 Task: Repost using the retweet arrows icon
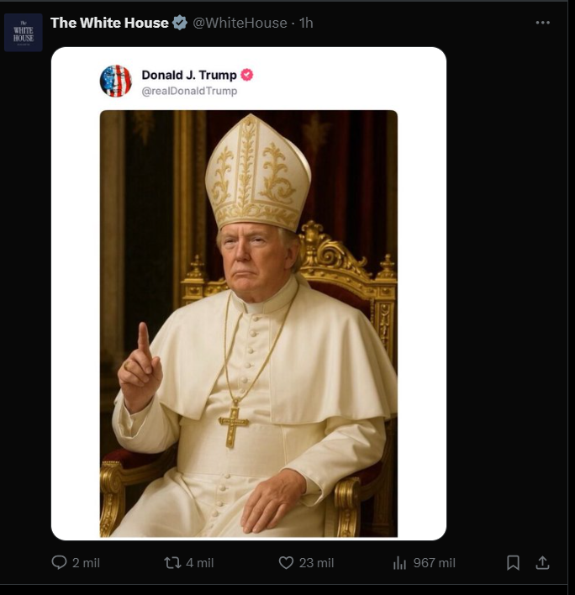172,562
